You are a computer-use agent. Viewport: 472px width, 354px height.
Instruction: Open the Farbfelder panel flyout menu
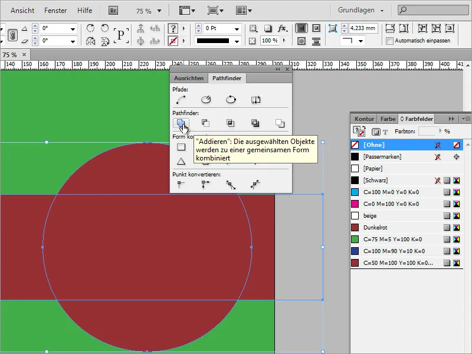[x=466, y=119]
